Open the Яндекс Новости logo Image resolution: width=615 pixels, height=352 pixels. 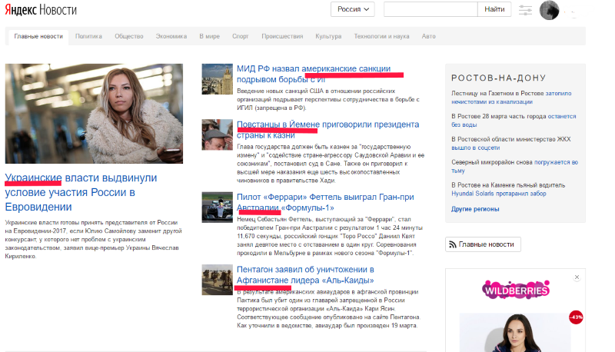pos(41,10)
